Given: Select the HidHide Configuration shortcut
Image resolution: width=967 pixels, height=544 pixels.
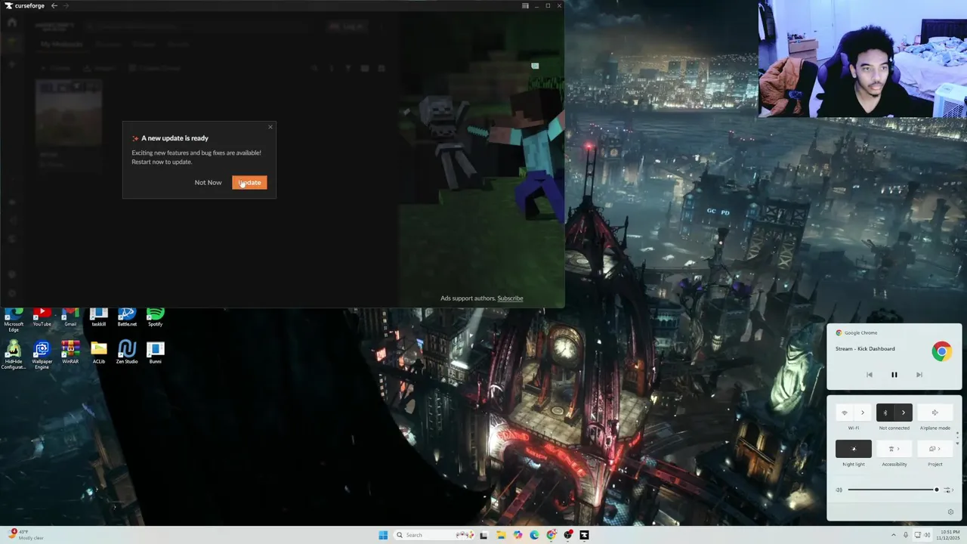Looking at the screenshot, I should (x=14, y=355).
